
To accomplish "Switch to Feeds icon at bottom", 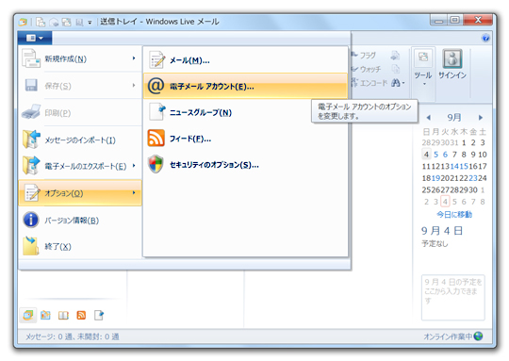I will click(81, 315).
